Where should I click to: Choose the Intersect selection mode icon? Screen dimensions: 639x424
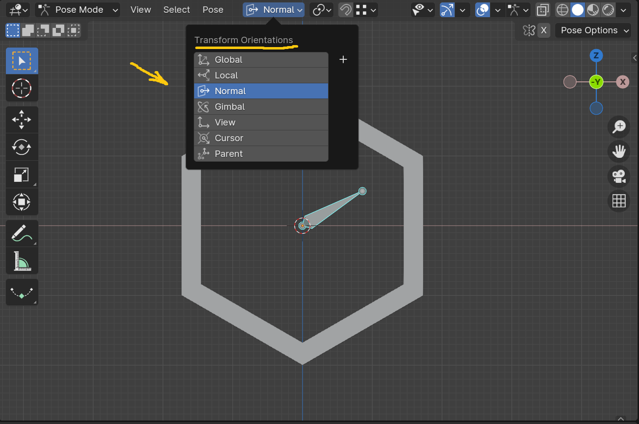pos(74,30)
